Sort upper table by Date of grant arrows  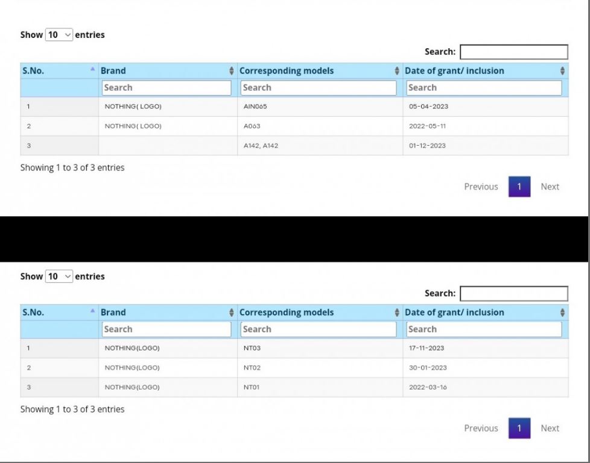(x=562, y=70)
